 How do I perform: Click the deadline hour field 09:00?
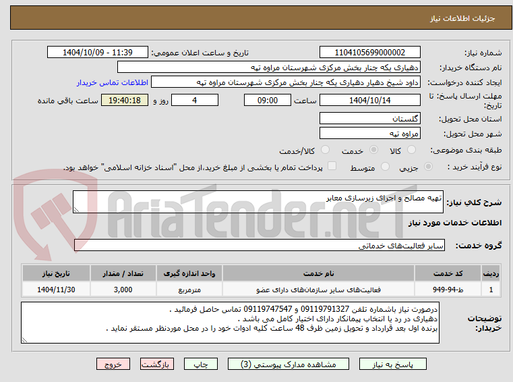[x=268, y=100]
